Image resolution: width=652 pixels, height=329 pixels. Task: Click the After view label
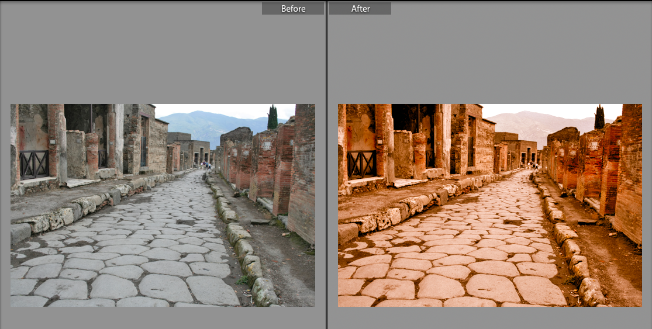pos(360,9)
